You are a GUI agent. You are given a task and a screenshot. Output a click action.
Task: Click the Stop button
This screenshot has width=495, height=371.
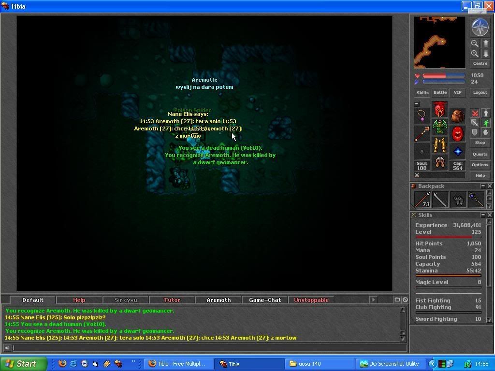click(480, 143)
